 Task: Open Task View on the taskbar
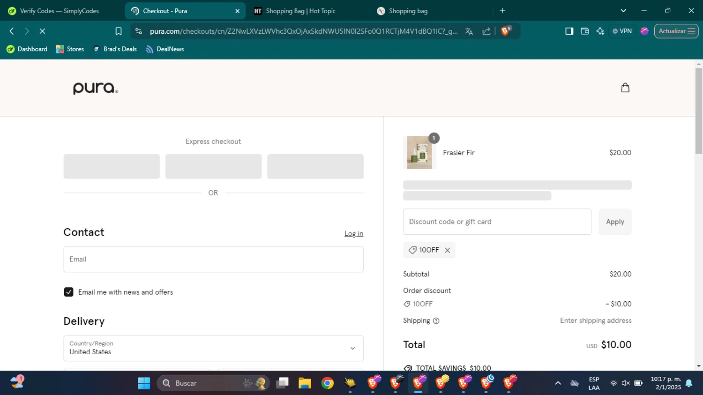(x=282, y=383)
